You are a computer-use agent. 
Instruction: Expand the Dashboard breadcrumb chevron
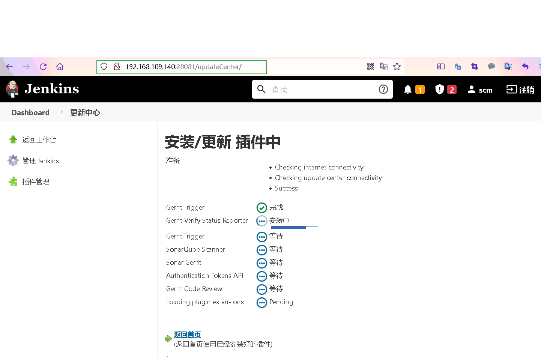point(62,112)
